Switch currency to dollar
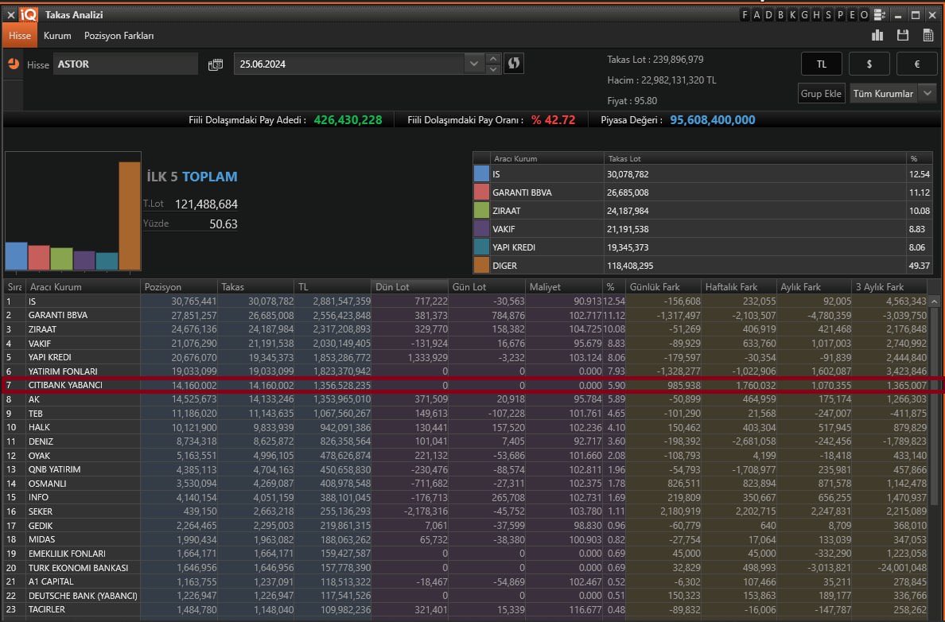Screen dimensions: 945x622 [869, 64]
